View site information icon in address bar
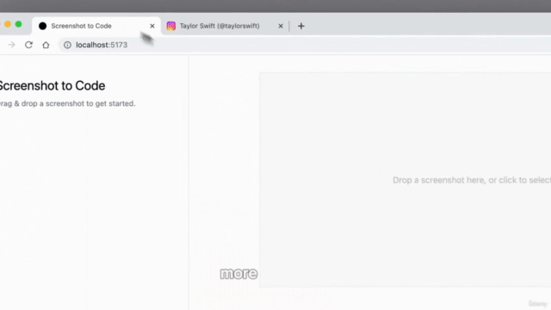This screenshot has height=310, width=551. click(67, 45)
